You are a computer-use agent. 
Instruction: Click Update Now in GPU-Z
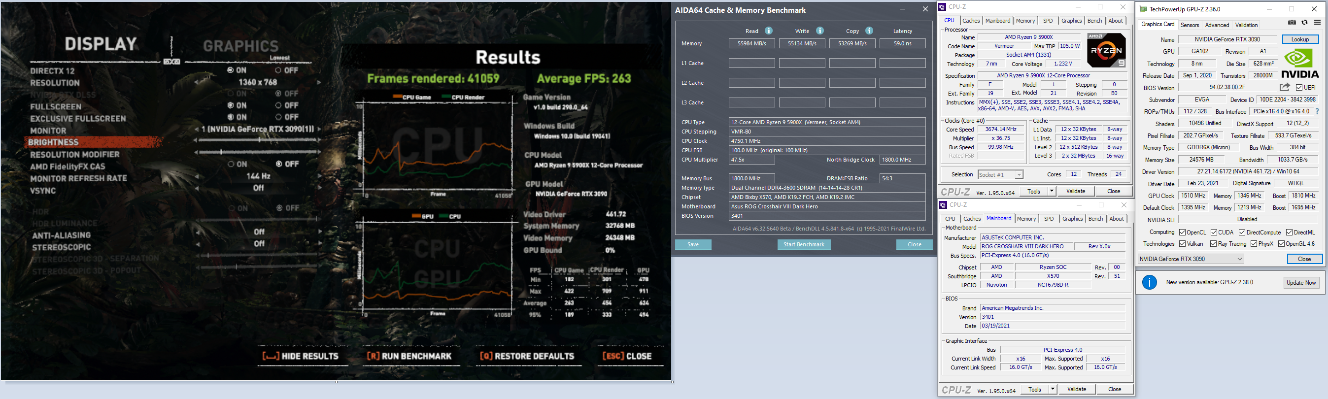coord(1301,282)
